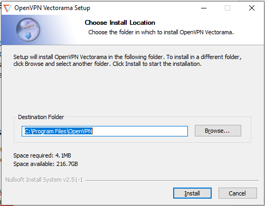Click the installer disc icon in header
Screen dimensions: 265x206
[x=28, y=30]
